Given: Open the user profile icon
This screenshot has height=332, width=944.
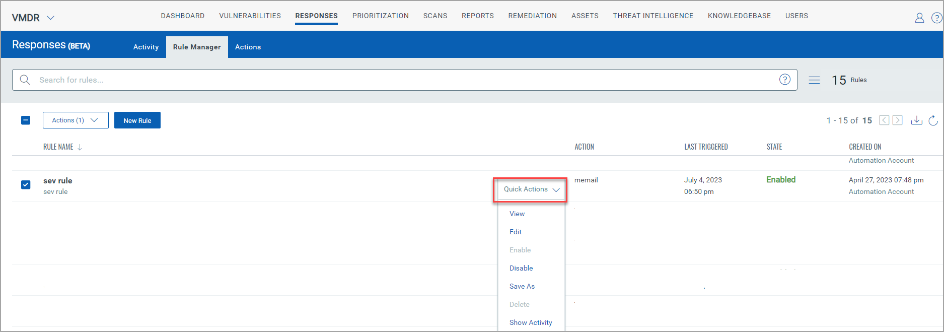Looking at the screenshot, I should [919, 18].
